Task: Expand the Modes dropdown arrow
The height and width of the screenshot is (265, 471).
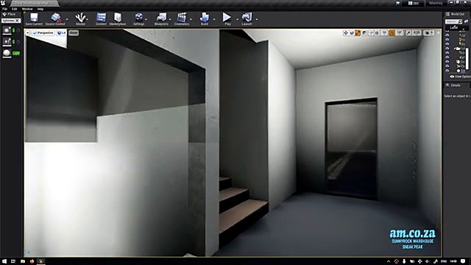Action: point(87,19)
